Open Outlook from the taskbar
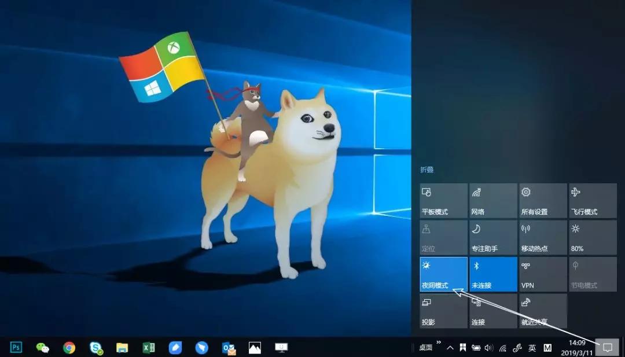This screenshot has width=625, height=357. (x=229, y=347)
